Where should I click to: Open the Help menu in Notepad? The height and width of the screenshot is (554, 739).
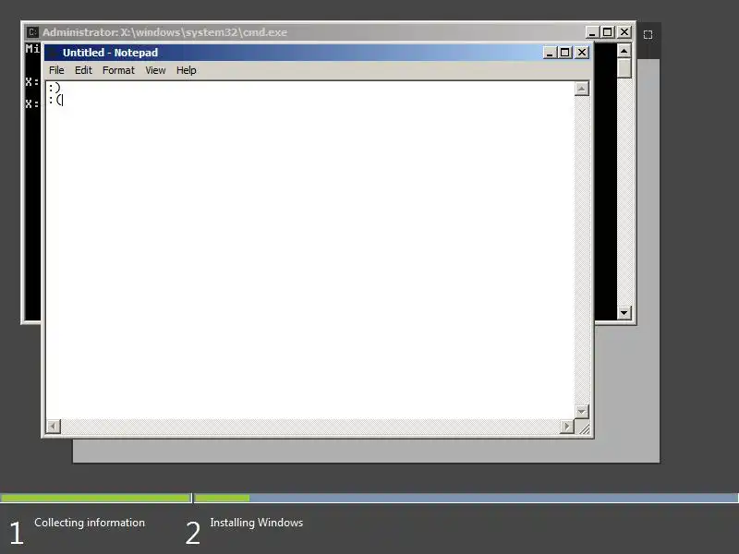click(x=187, y=70)
